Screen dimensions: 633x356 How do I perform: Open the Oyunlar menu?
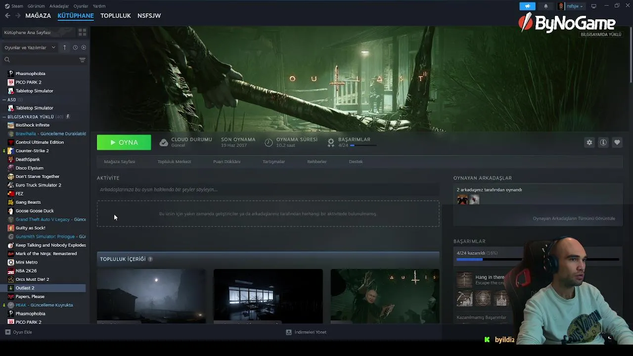pyautogui.click(x=81, y=6)
